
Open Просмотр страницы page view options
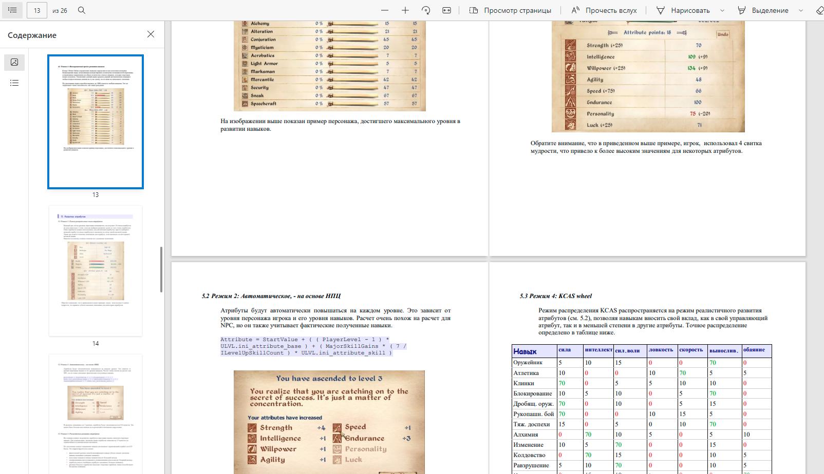point(510,10)
